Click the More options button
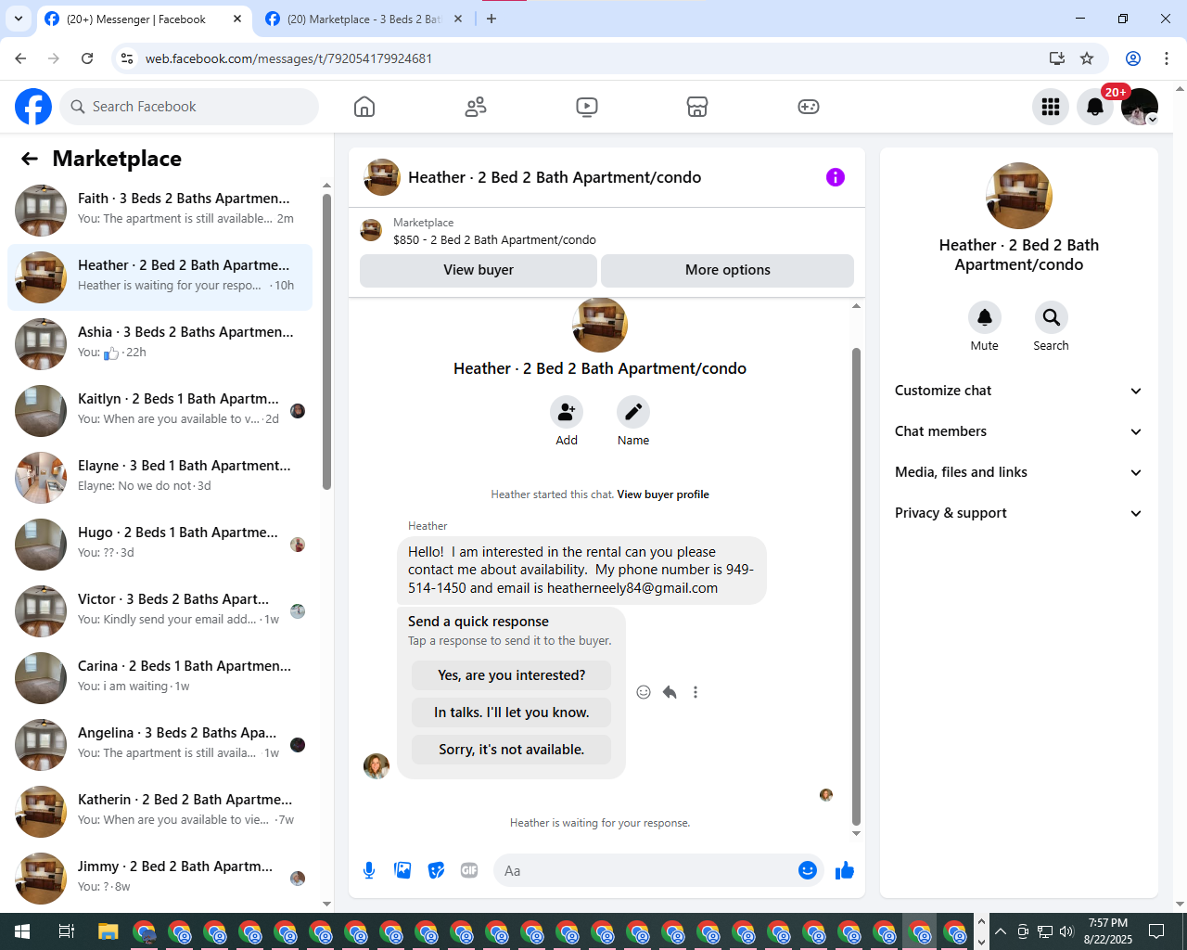Screen dimensions: 1187x950 [728, 270]
